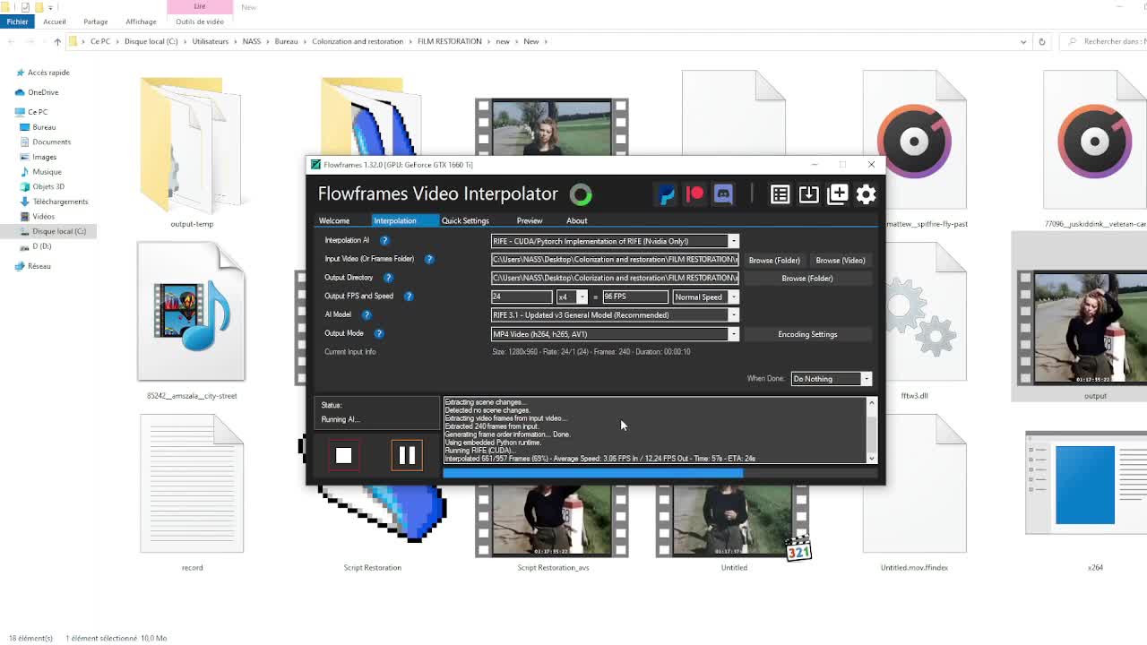Select the Quick Access item in sidebar
Screen dimensions: 1147x645
tap(48, 73)
